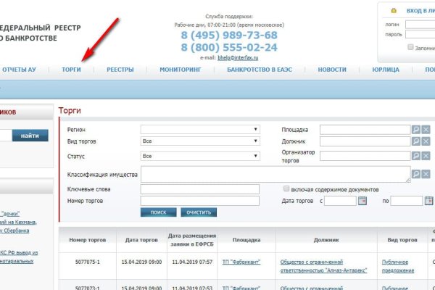Open calendar icon for the 'по' end date

tap(428, 201)
